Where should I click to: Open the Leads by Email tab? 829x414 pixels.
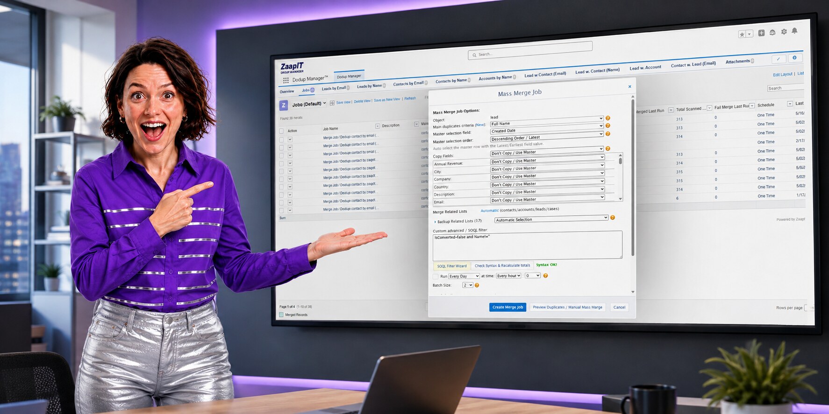[x=336, y=88]
